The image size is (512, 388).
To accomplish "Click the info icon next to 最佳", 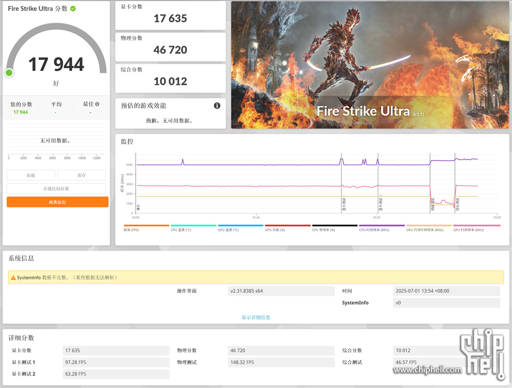I will tap(97, 104).
